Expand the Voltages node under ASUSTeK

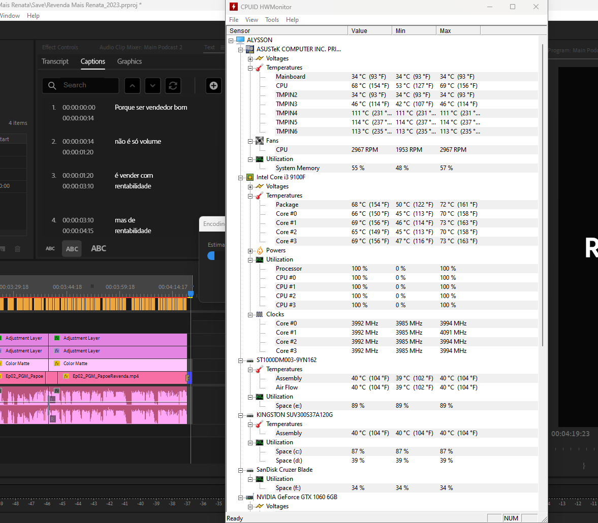coord(250,59)
